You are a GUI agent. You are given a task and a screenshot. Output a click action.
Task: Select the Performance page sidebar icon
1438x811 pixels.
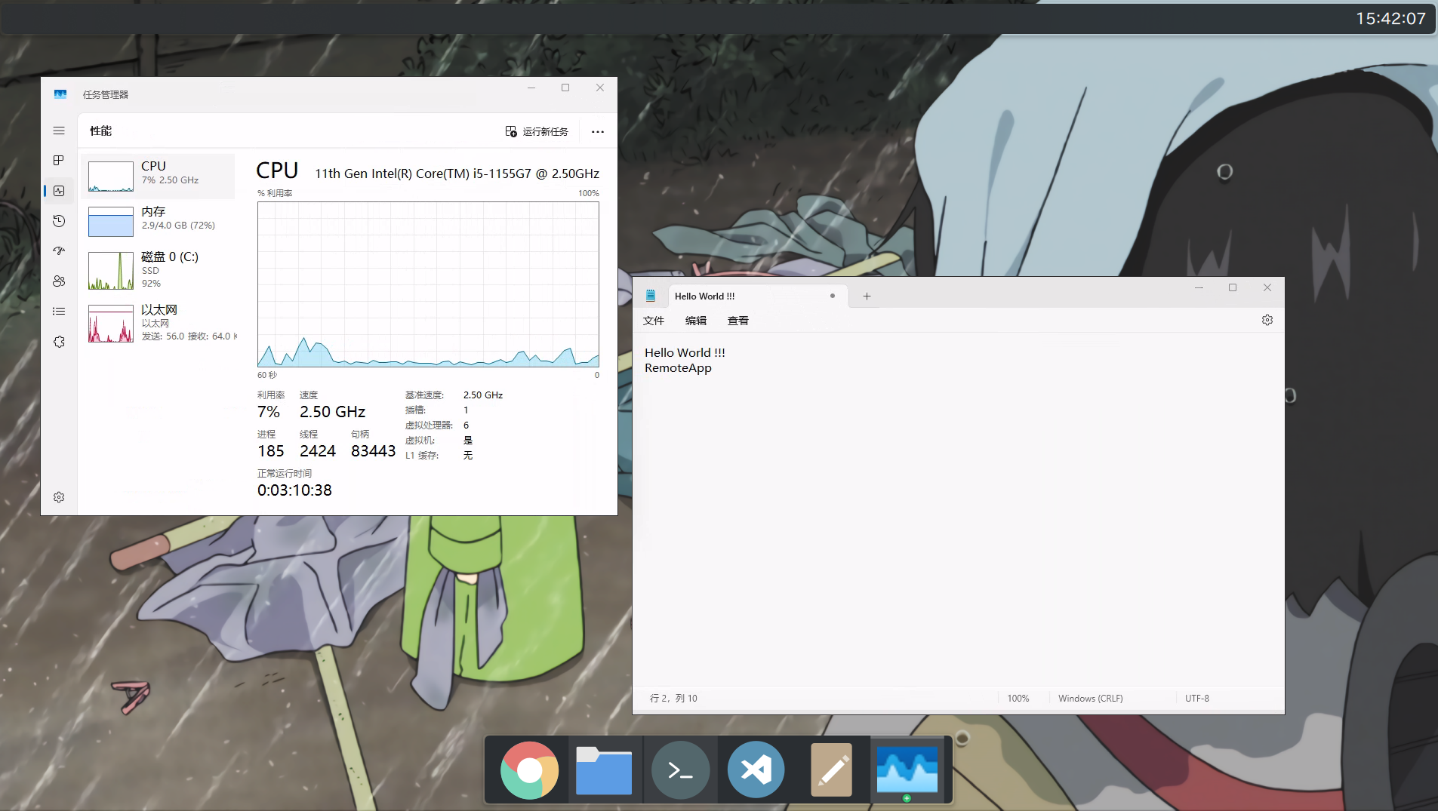click(59, 191)
